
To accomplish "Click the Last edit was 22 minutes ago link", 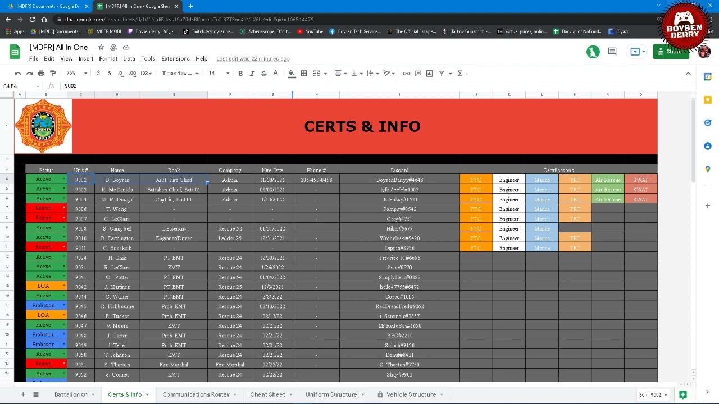I will tap(253, 58).
